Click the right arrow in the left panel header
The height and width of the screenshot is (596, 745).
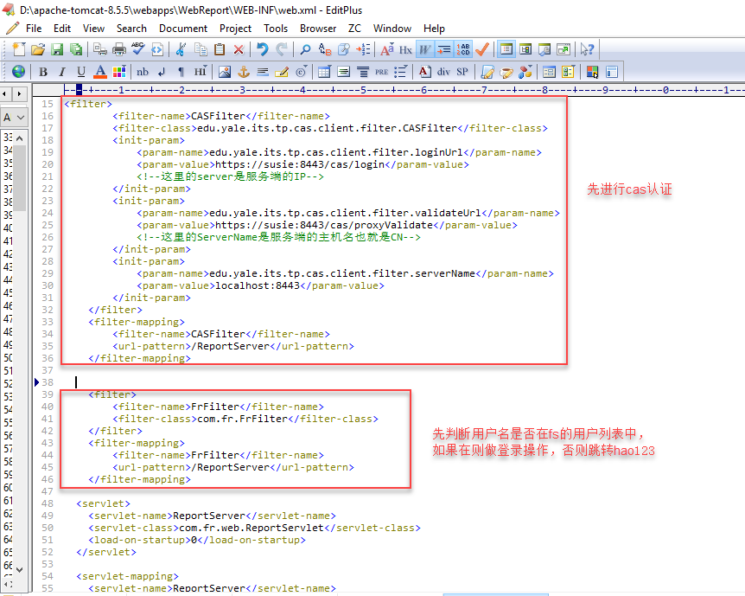[20, 93]
